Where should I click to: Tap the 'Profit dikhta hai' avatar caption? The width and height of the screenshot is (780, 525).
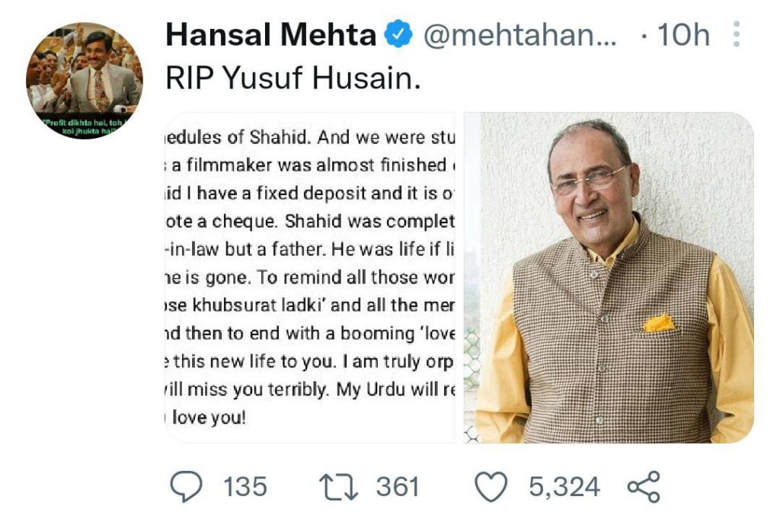click(85, 127)
